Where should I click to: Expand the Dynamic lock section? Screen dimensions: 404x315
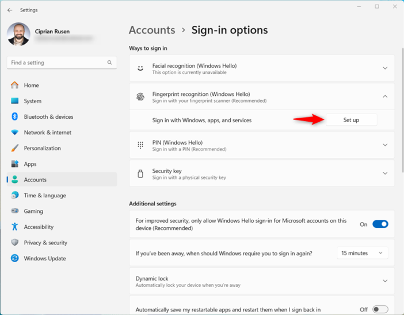[385, 281]
